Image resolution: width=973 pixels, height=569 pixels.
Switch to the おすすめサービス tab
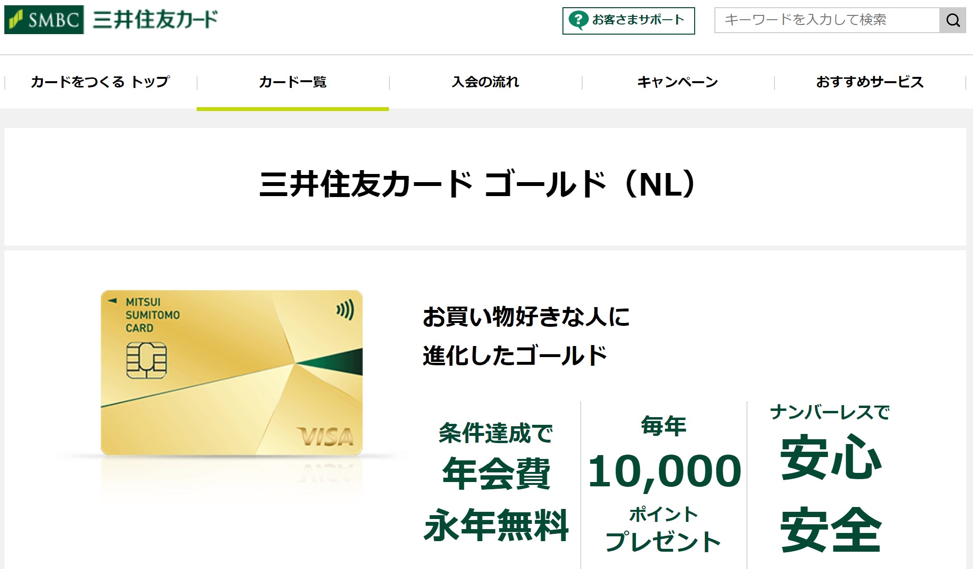(x=870, y=82)
